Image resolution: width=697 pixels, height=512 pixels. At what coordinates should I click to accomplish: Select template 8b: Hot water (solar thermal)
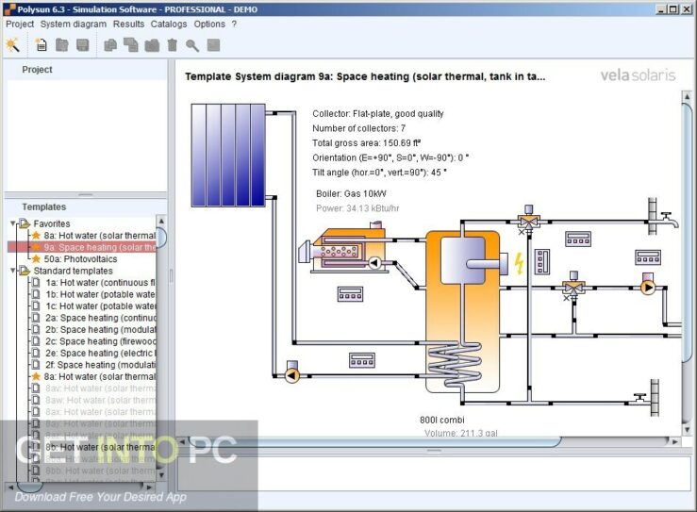94,447
